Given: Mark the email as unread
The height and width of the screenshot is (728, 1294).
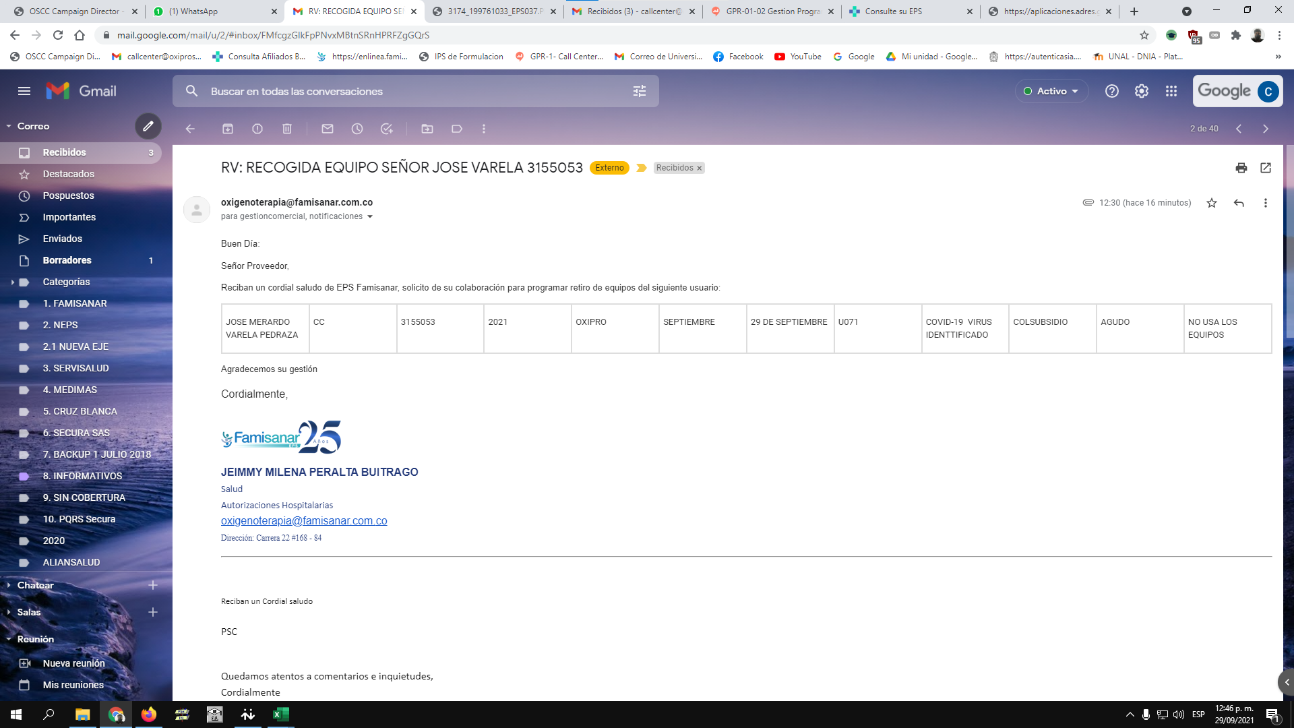Looking at the screenshot, I should pos(328,129).
